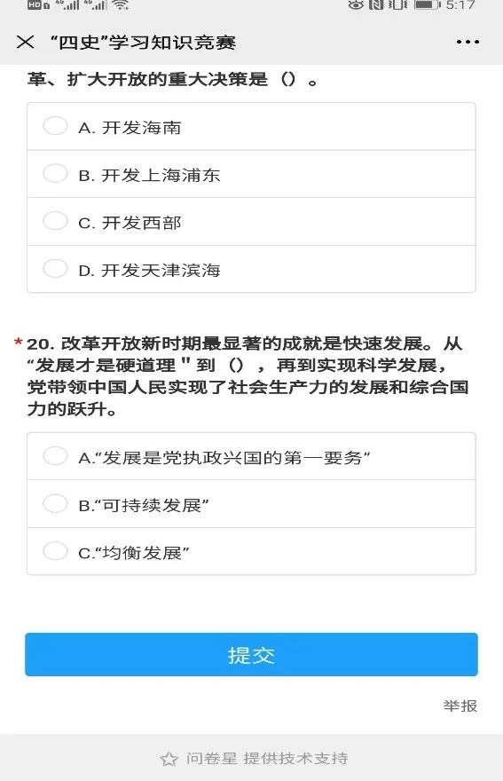This screenshot has width=503, height=781.
Task: Choose answer C 均衡发展
Action: click(x=252, y=551)
